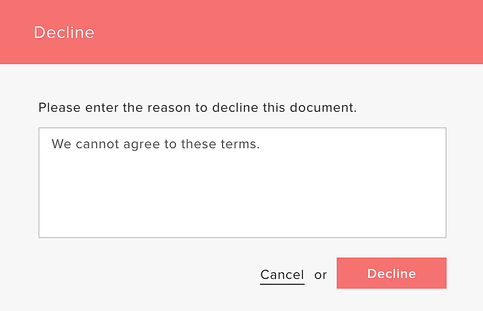The width and height of the screenshot is (483, 311).
Task: Click the "We cannot agree to these terms" text
Action: point(155,144)
